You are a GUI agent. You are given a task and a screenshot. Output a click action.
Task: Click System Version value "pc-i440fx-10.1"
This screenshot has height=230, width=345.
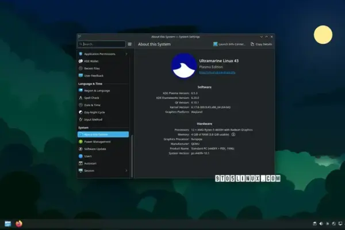click(200, 153)
